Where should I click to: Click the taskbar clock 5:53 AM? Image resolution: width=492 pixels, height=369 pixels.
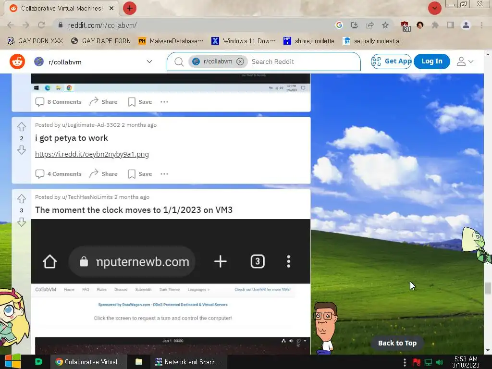(466, 362)
